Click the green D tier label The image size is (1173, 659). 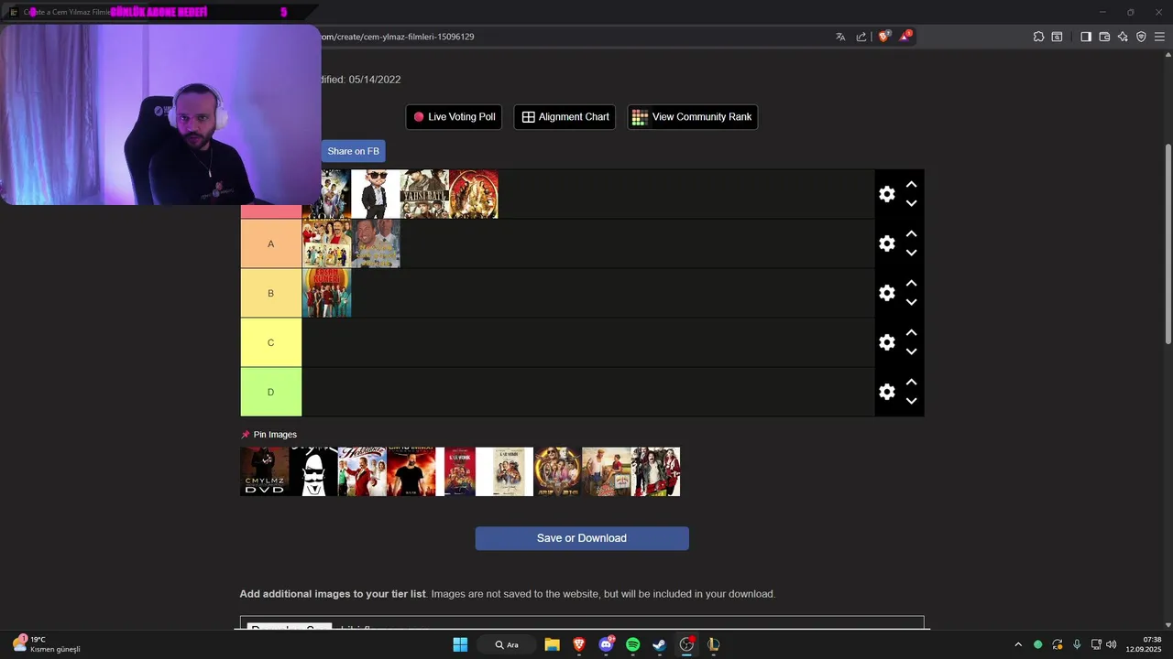(270, 392)
